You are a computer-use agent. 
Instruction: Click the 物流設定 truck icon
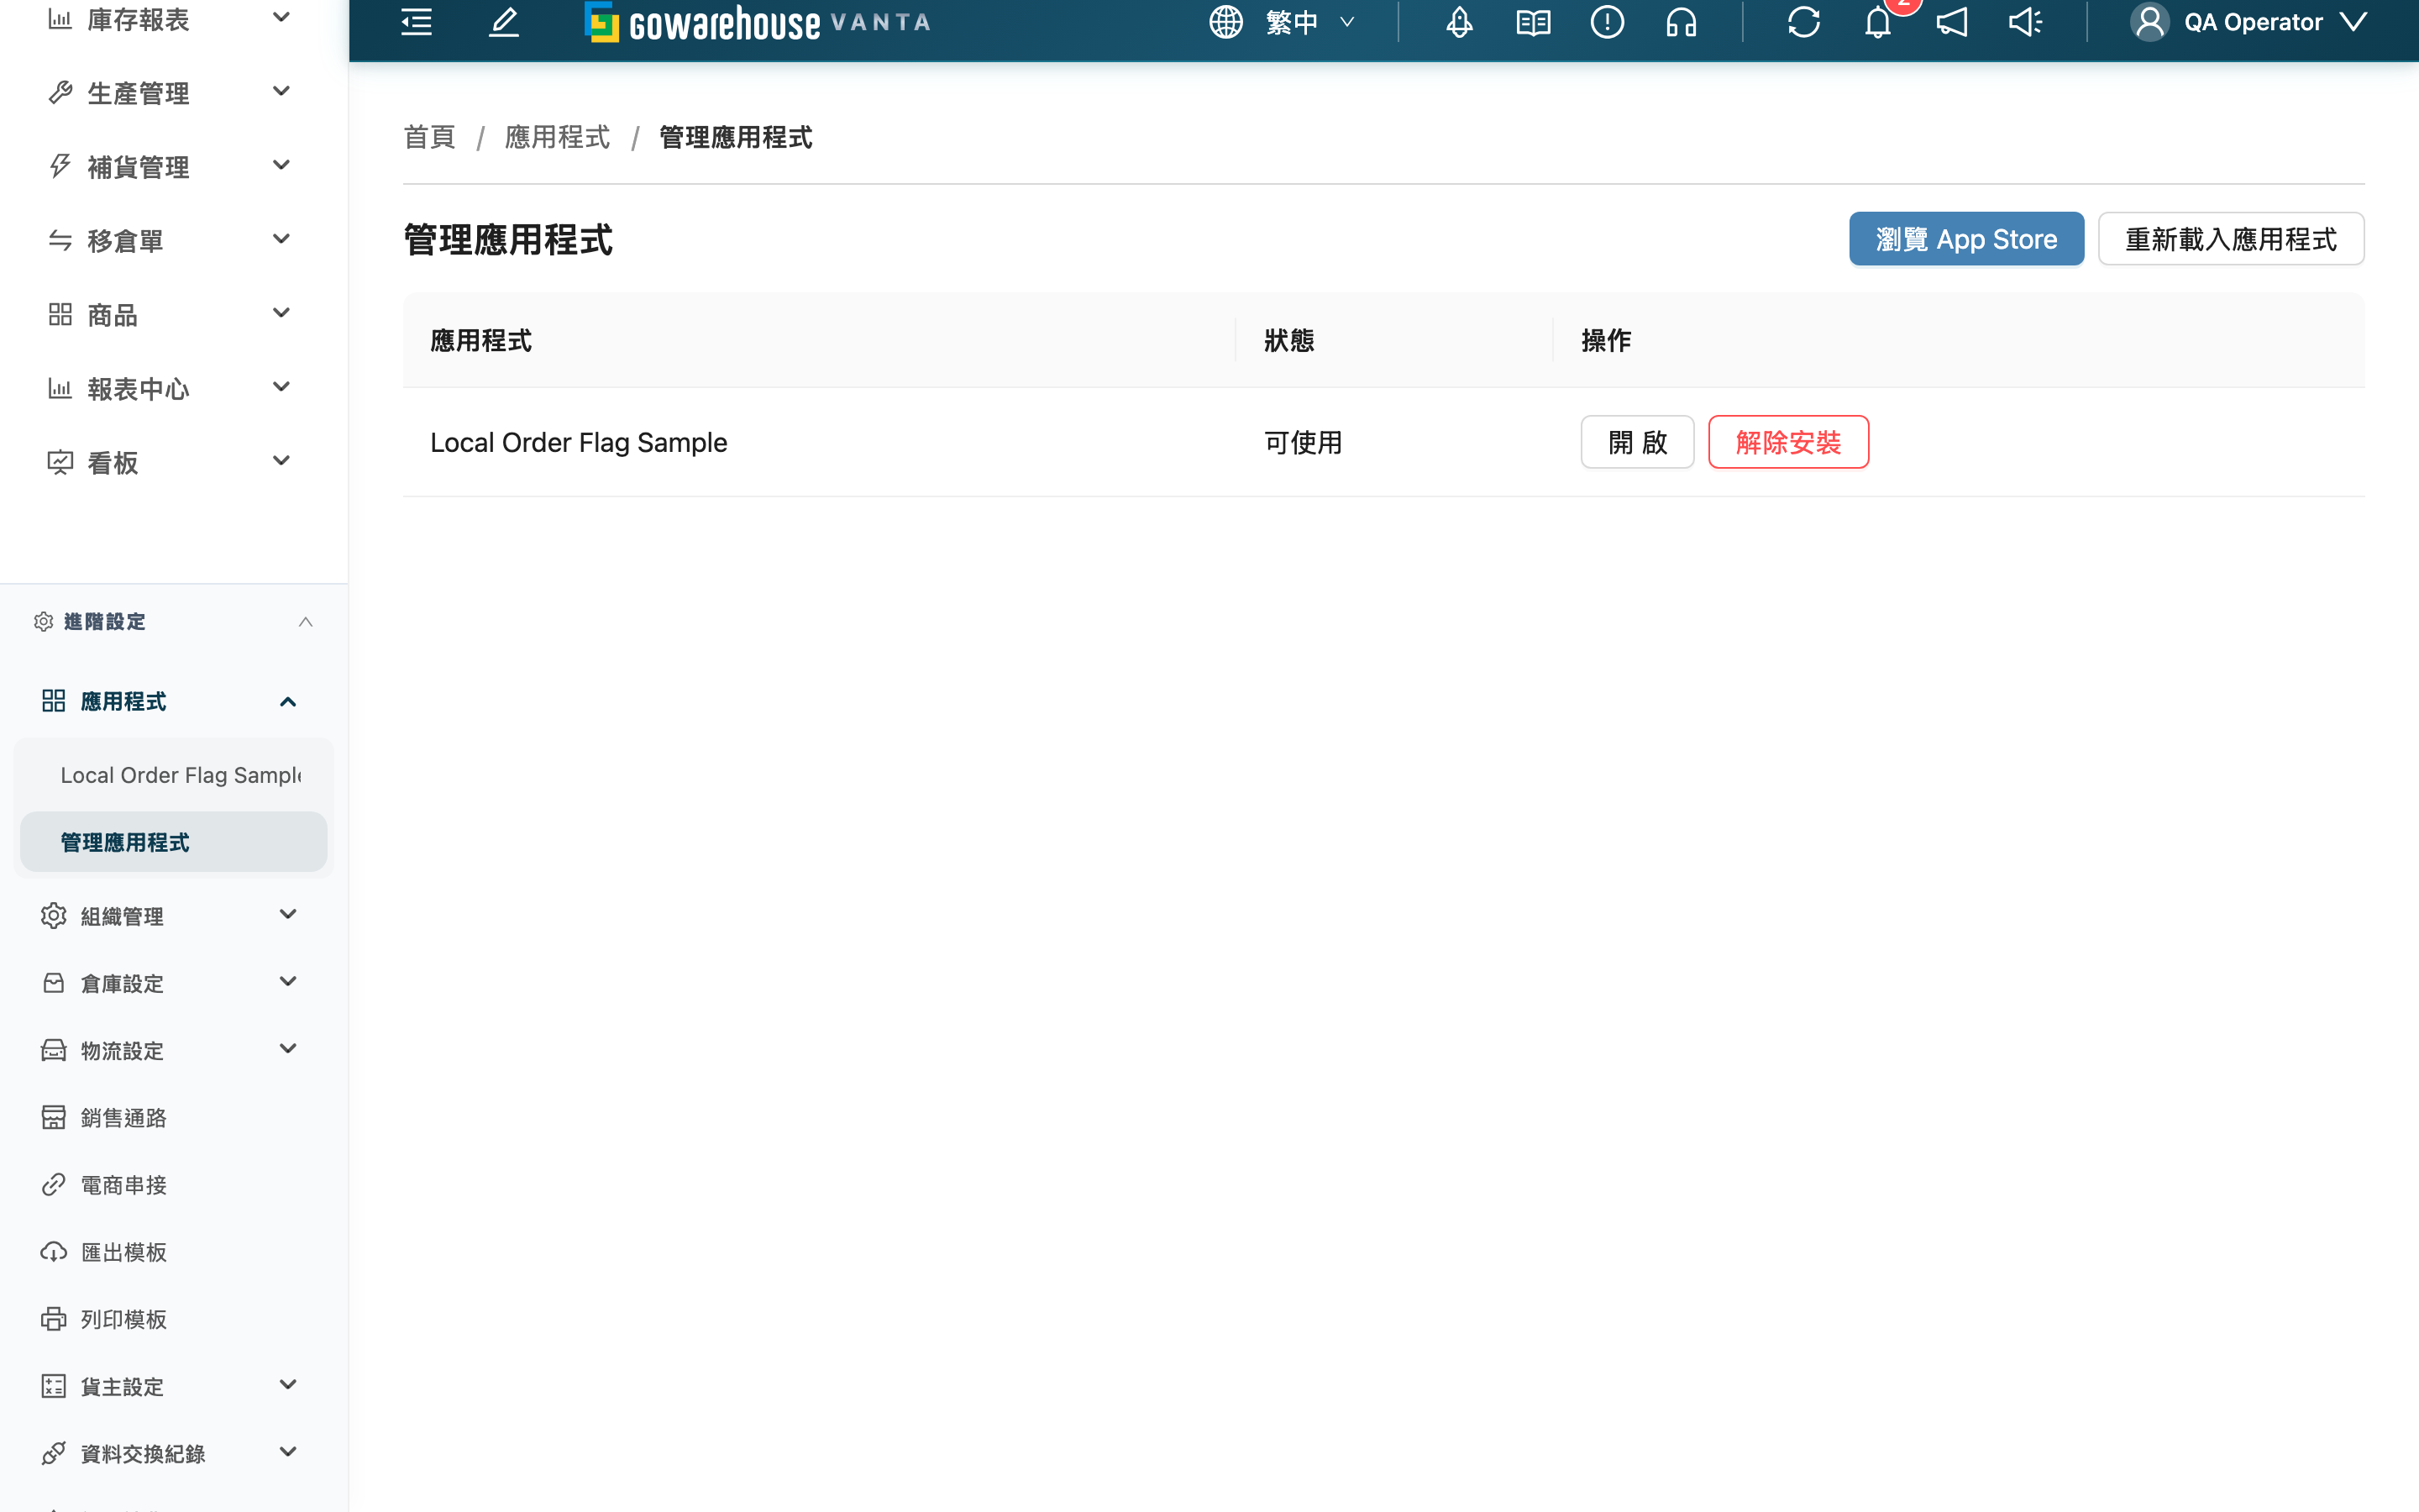click(53, 1049)
